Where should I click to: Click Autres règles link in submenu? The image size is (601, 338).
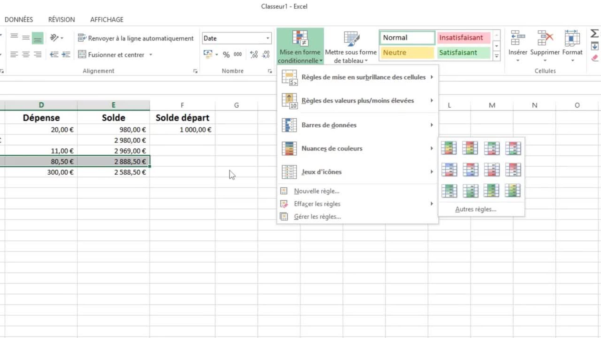point(475,209)
